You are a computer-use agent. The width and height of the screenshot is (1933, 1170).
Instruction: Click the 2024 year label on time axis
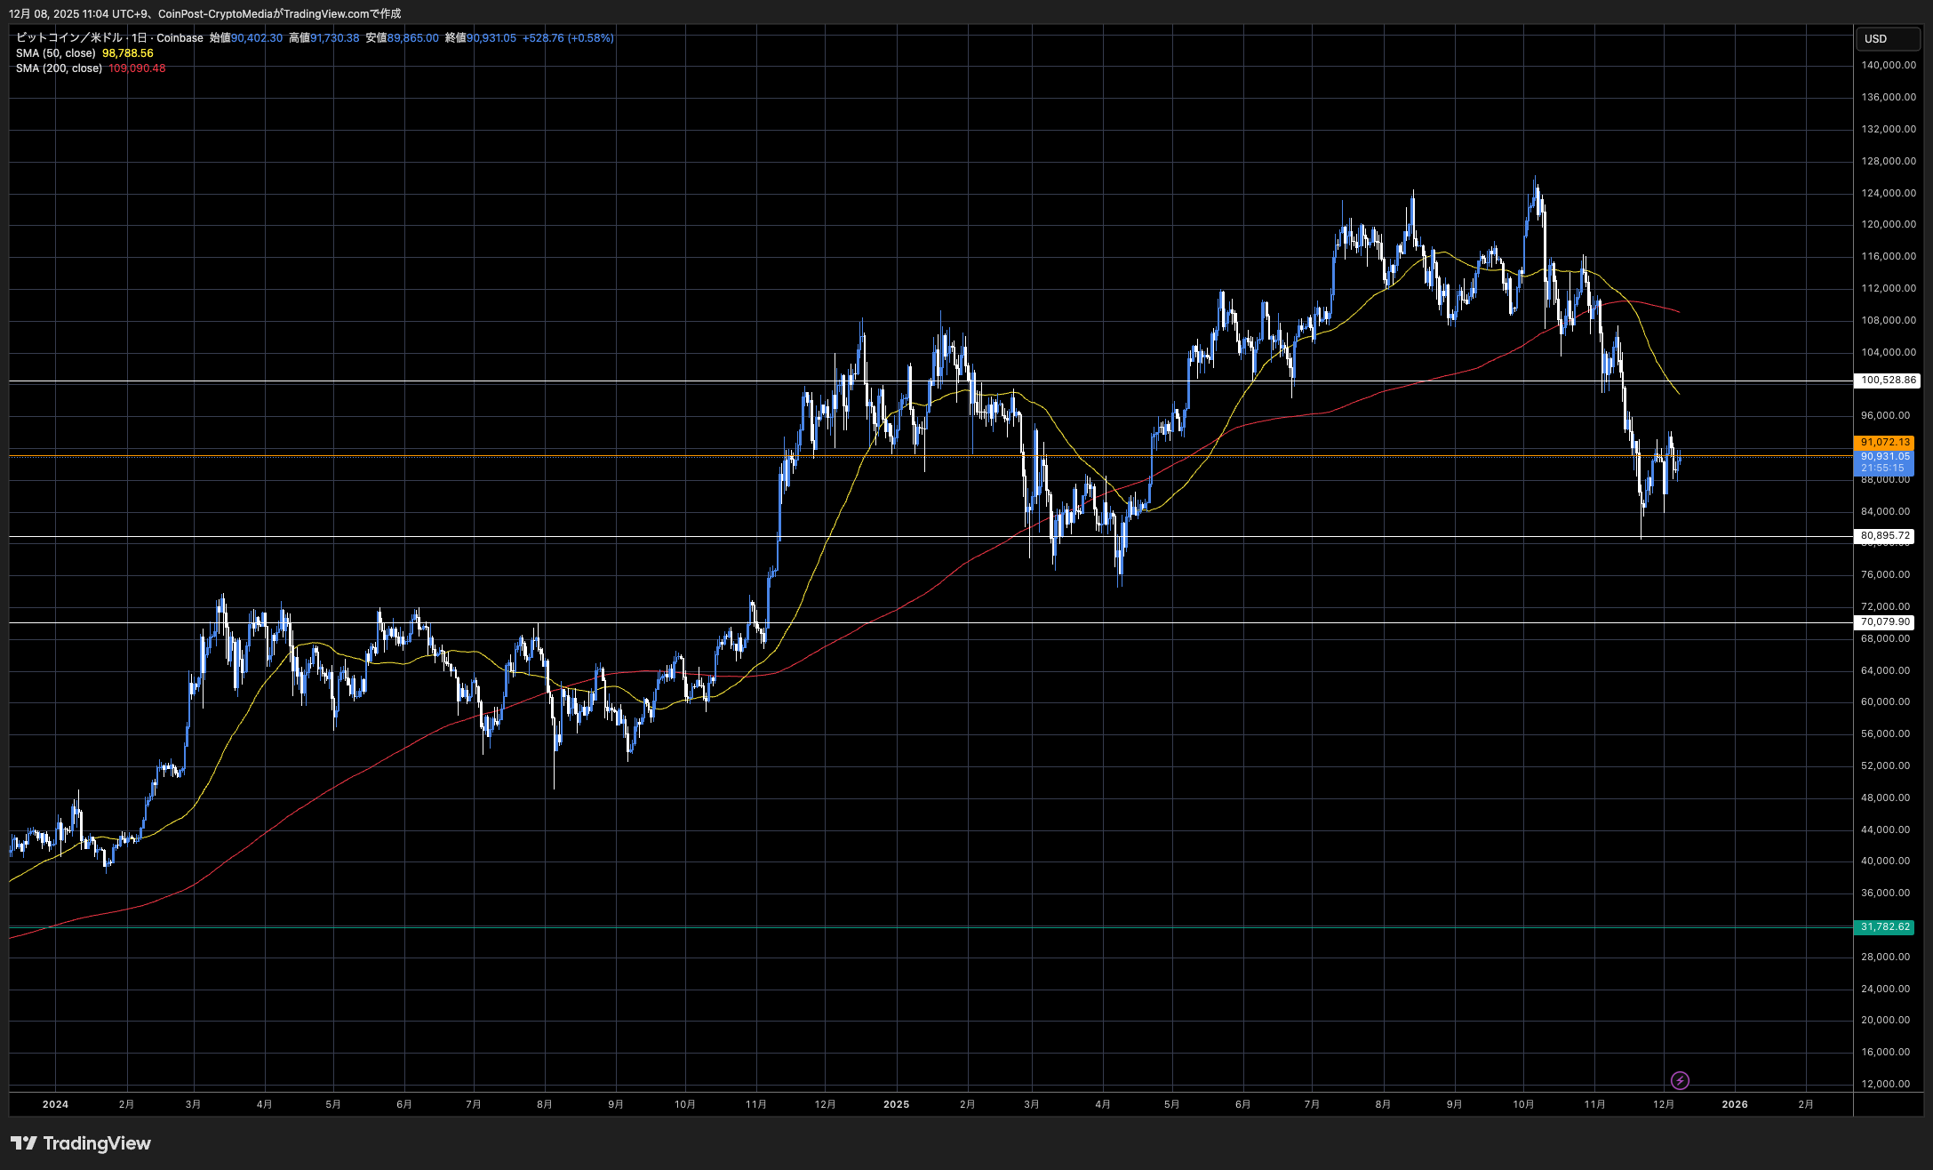coord(55,1104)
